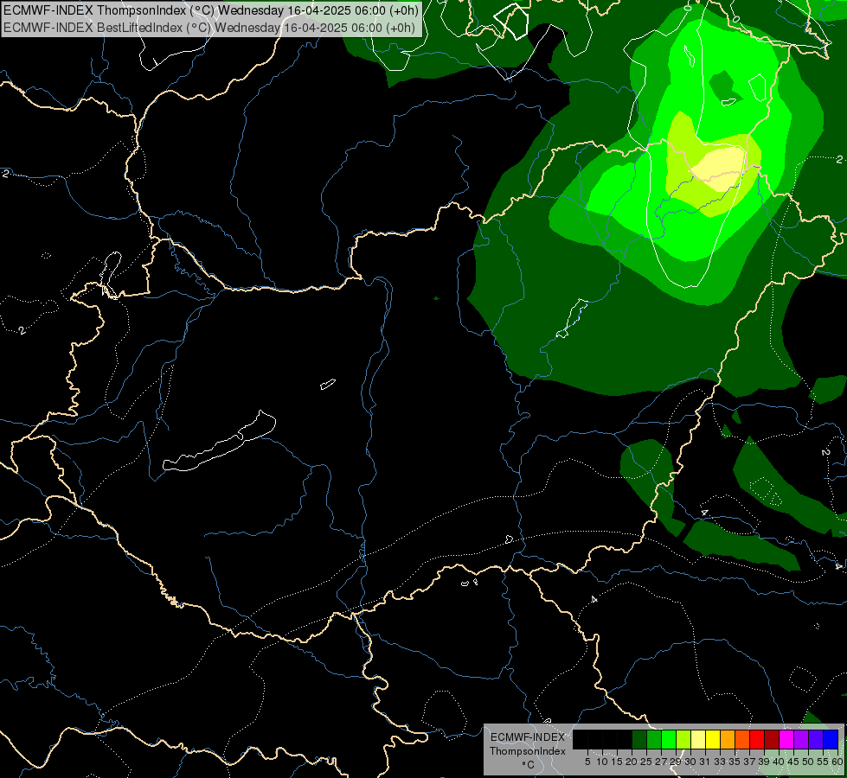847x778 pixels.
Task: Click the black swatch between 15 and 20
Action: point(625,739)
